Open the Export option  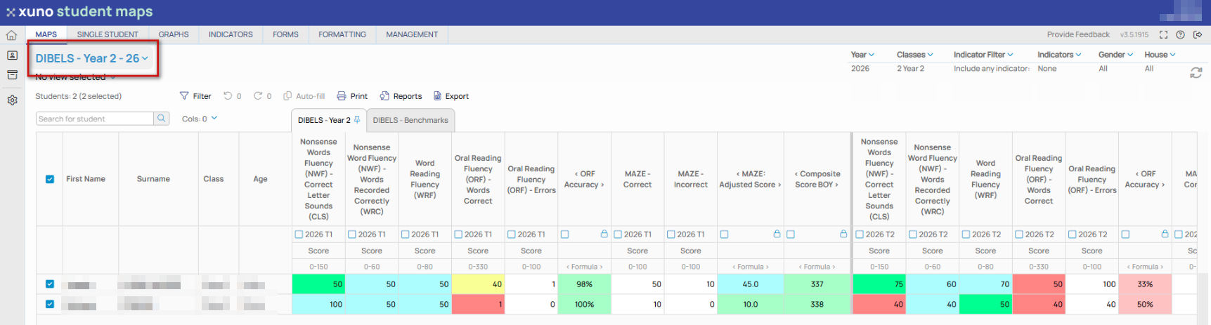(x=451, y=96)
